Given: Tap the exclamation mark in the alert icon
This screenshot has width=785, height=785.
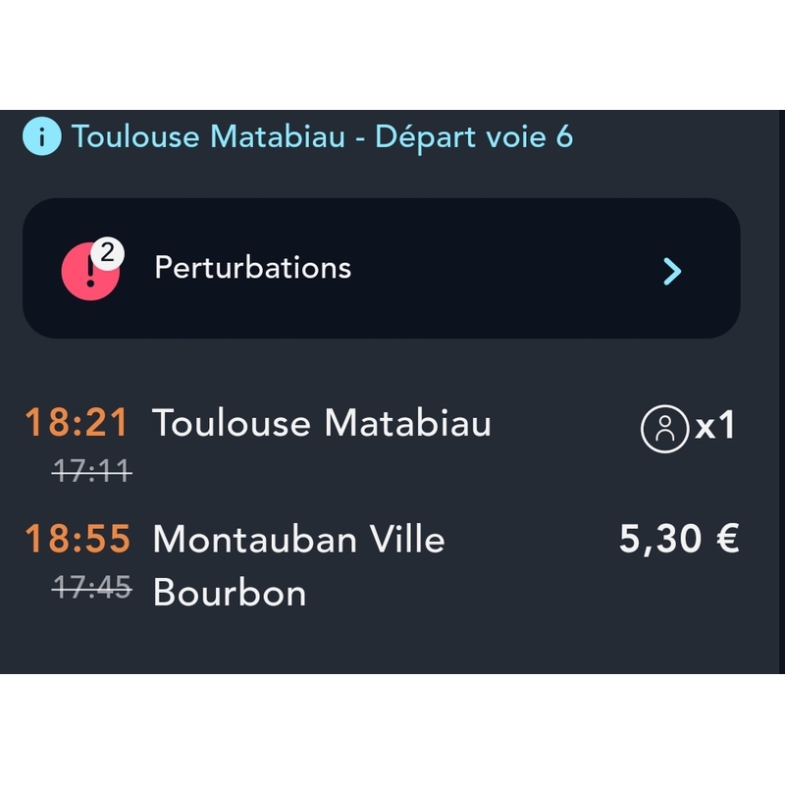Looking at the screenshot, I should coord(89,270).
